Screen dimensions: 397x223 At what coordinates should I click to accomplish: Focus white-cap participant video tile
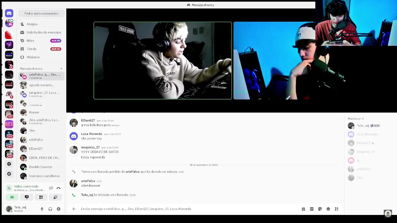[274, 61]
